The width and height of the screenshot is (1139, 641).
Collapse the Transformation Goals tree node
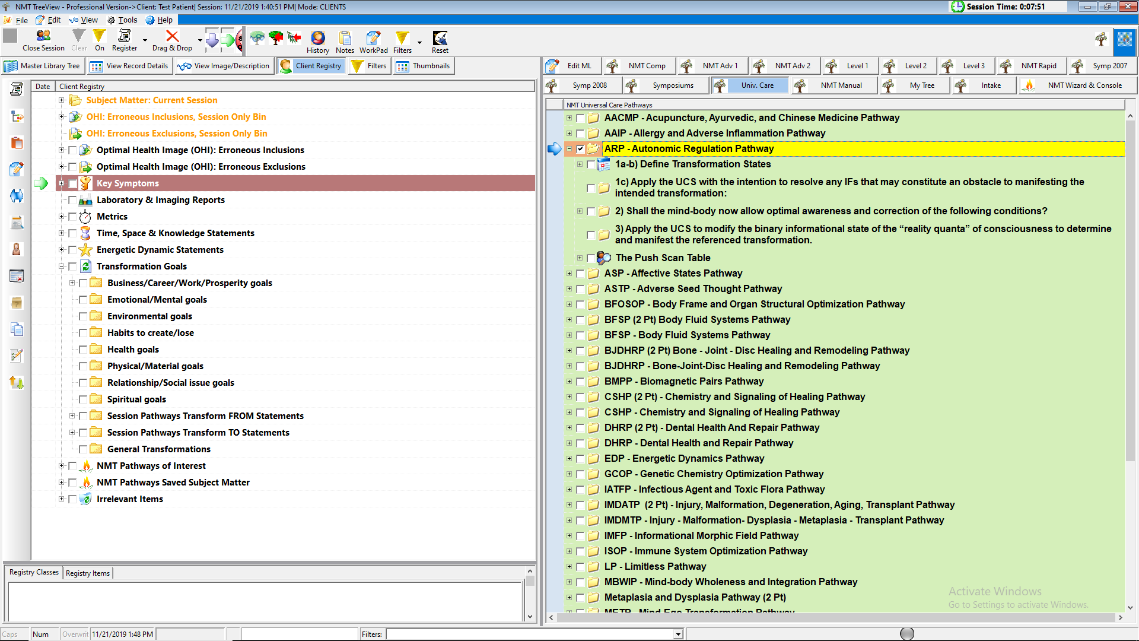coord(61,266)
